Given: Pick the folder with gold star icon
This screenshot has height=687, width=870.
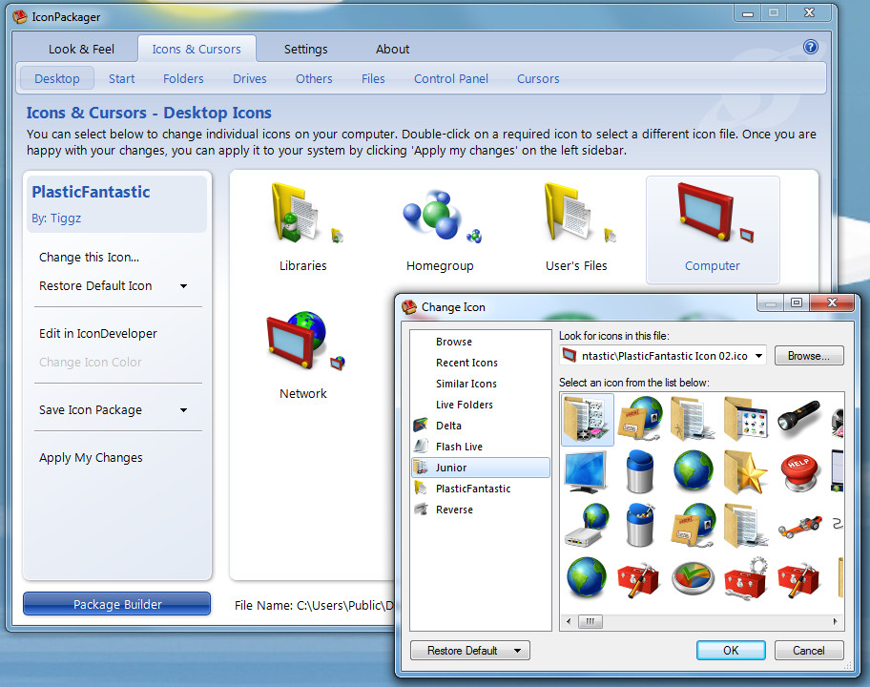Looking at the screenshot, I should point(745,471).
